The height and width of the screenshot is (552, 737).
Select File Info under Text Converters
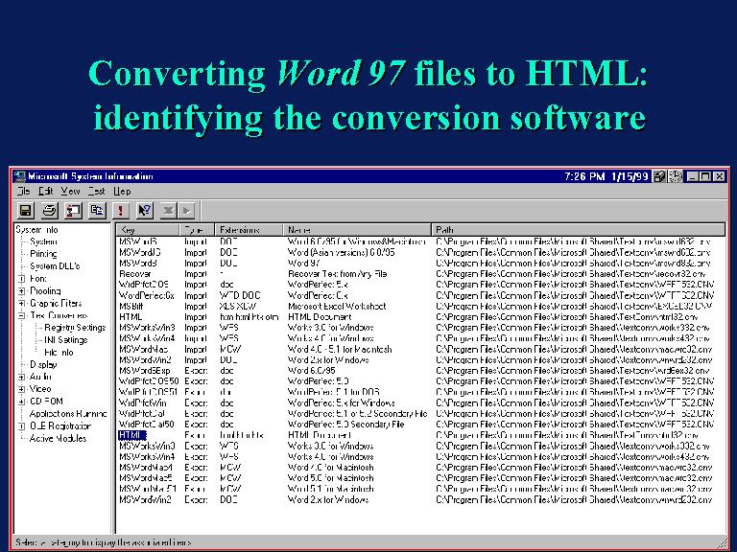[59, 352]
